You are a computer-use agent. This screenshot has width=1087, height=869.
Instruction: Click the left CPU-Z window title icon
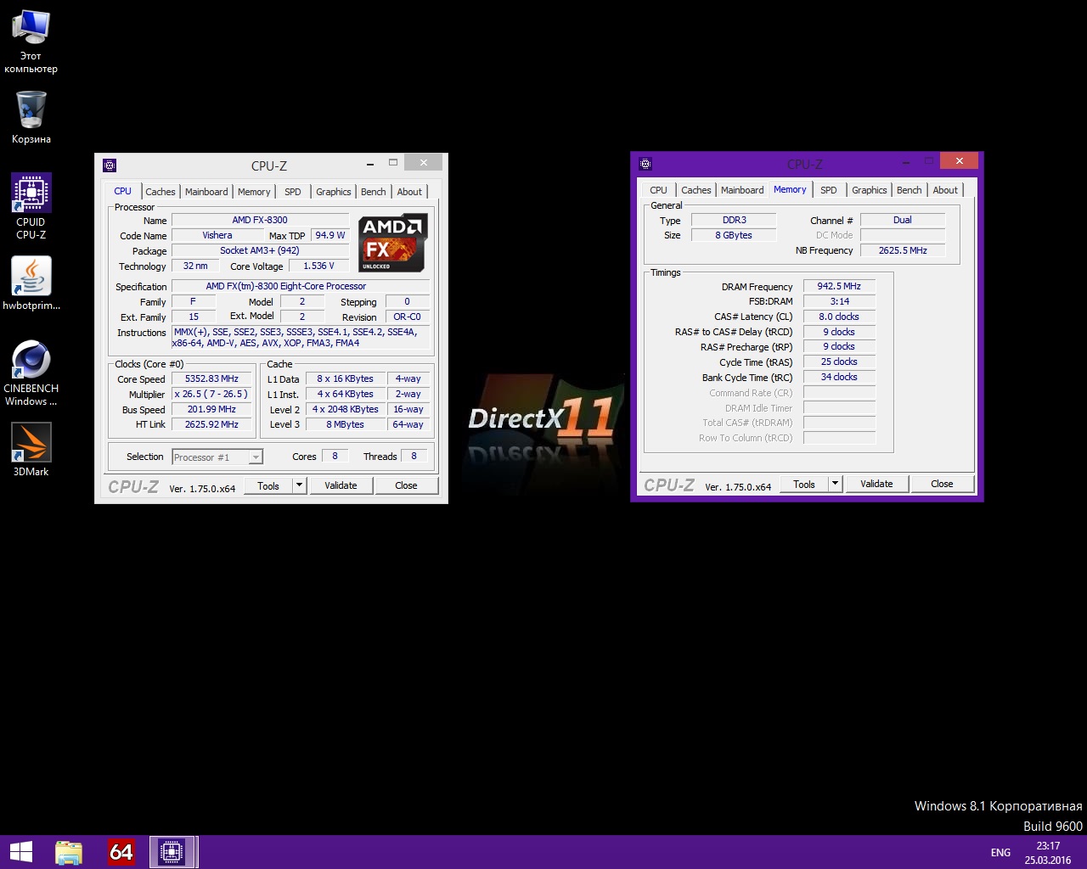[110, 165]
